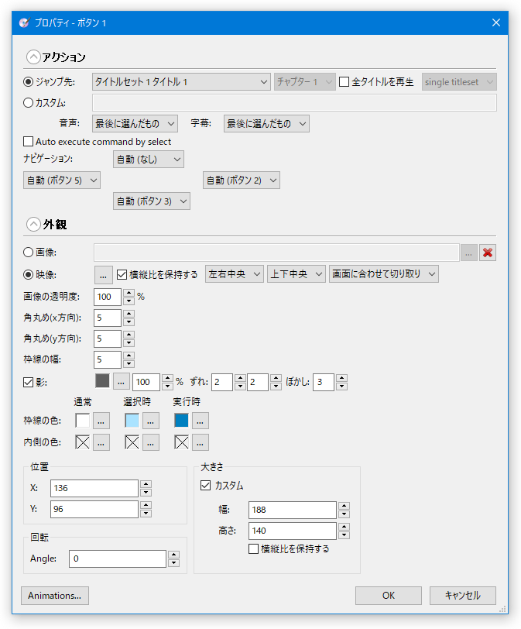Image resolution: width=521 pixels, height=629 pixels.
Task: Increase the X position with up arrow
Action: pos(146,484)
